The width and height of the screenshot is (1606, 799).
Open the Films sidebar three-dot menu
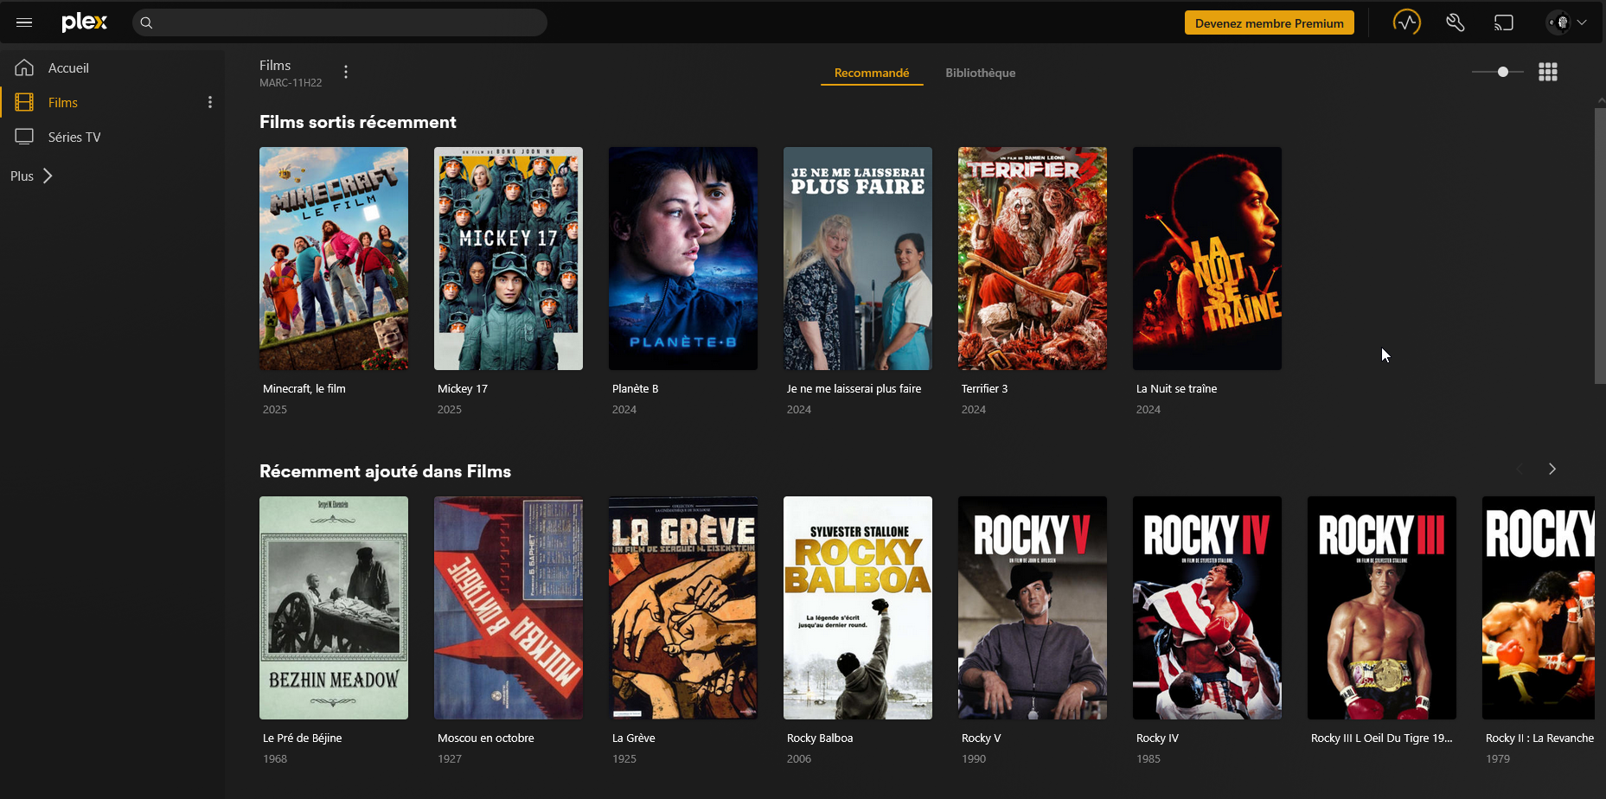pyautogui.click(x=209, y=102)
